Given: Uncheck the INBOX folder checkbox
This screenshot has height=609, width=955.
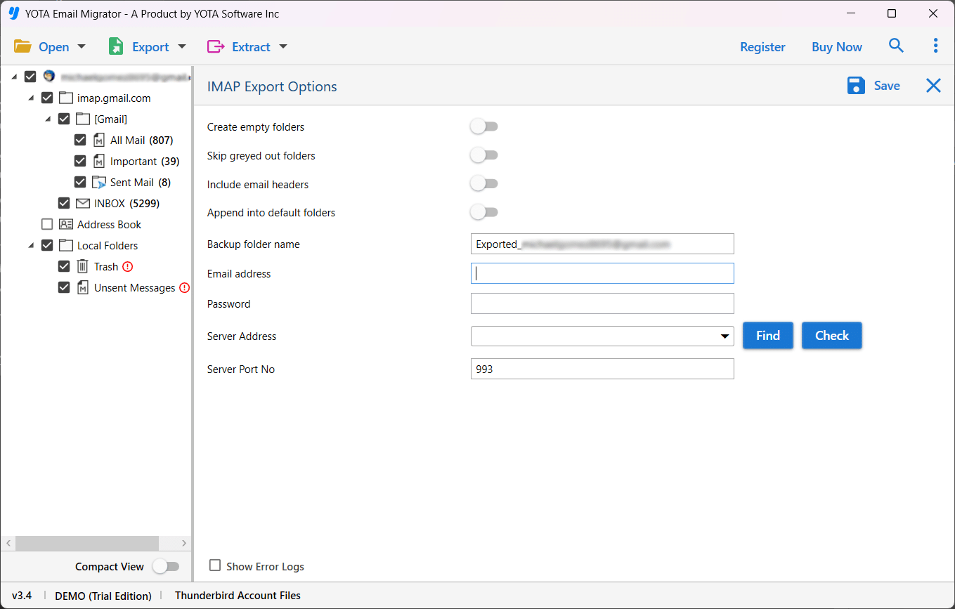Looking at the screenshot, I should pos(63,203).
